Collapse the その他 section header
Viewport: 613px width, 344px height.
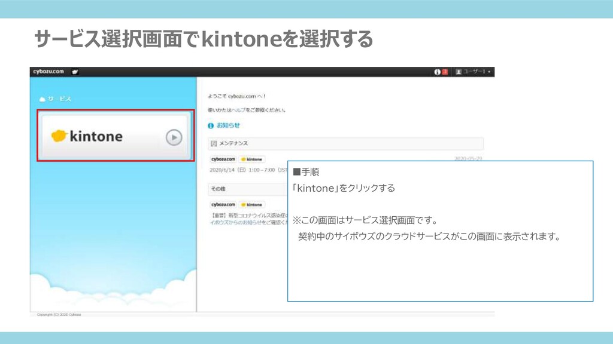point(248,189)
